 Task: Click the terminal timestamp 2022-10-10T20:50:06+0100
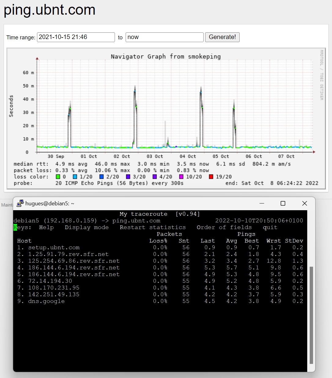[259, 221]
